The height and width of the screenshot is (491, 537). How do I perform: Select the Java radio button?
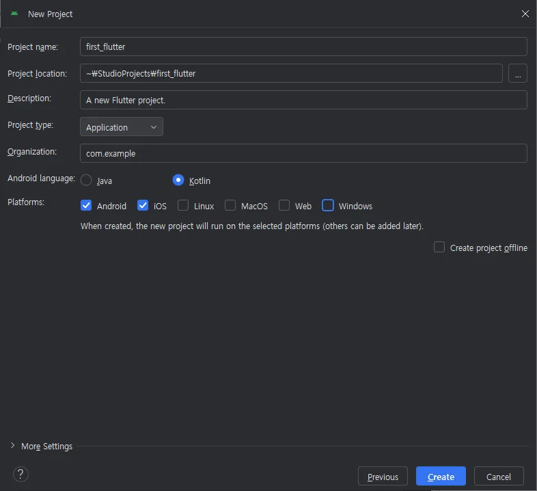pos(86,180)
